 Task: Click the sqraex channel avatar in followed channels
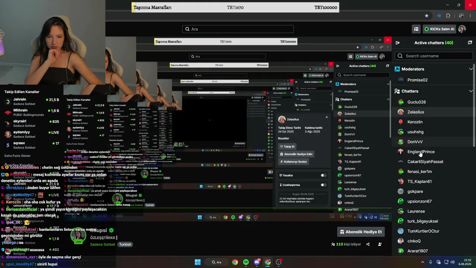[x=8, y=145]
